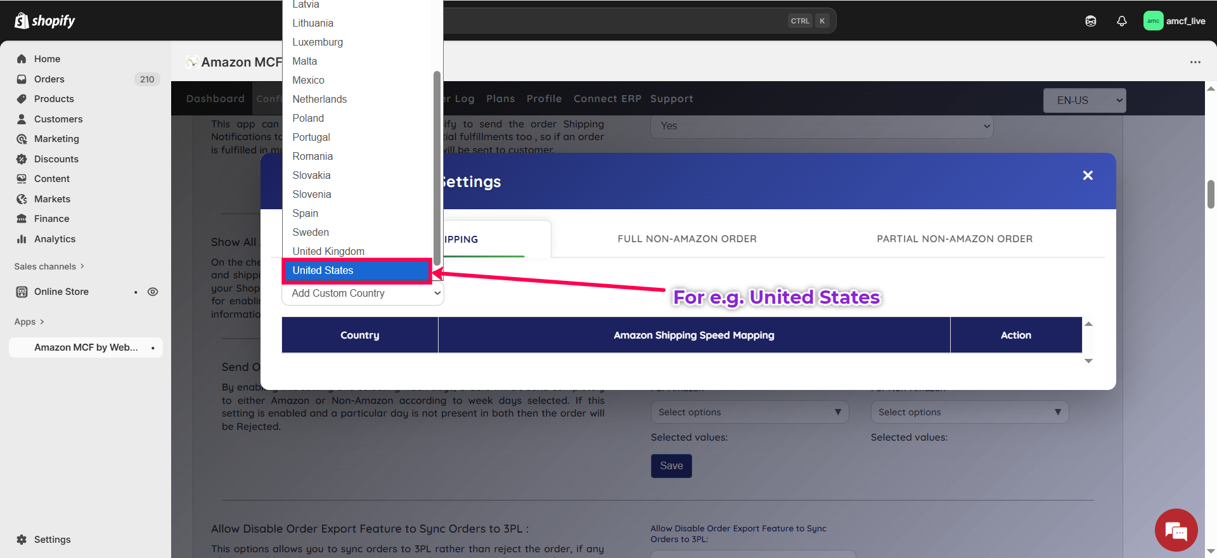
Task: Open Settings gear in sidebar
Action: (x=22, y=540)
